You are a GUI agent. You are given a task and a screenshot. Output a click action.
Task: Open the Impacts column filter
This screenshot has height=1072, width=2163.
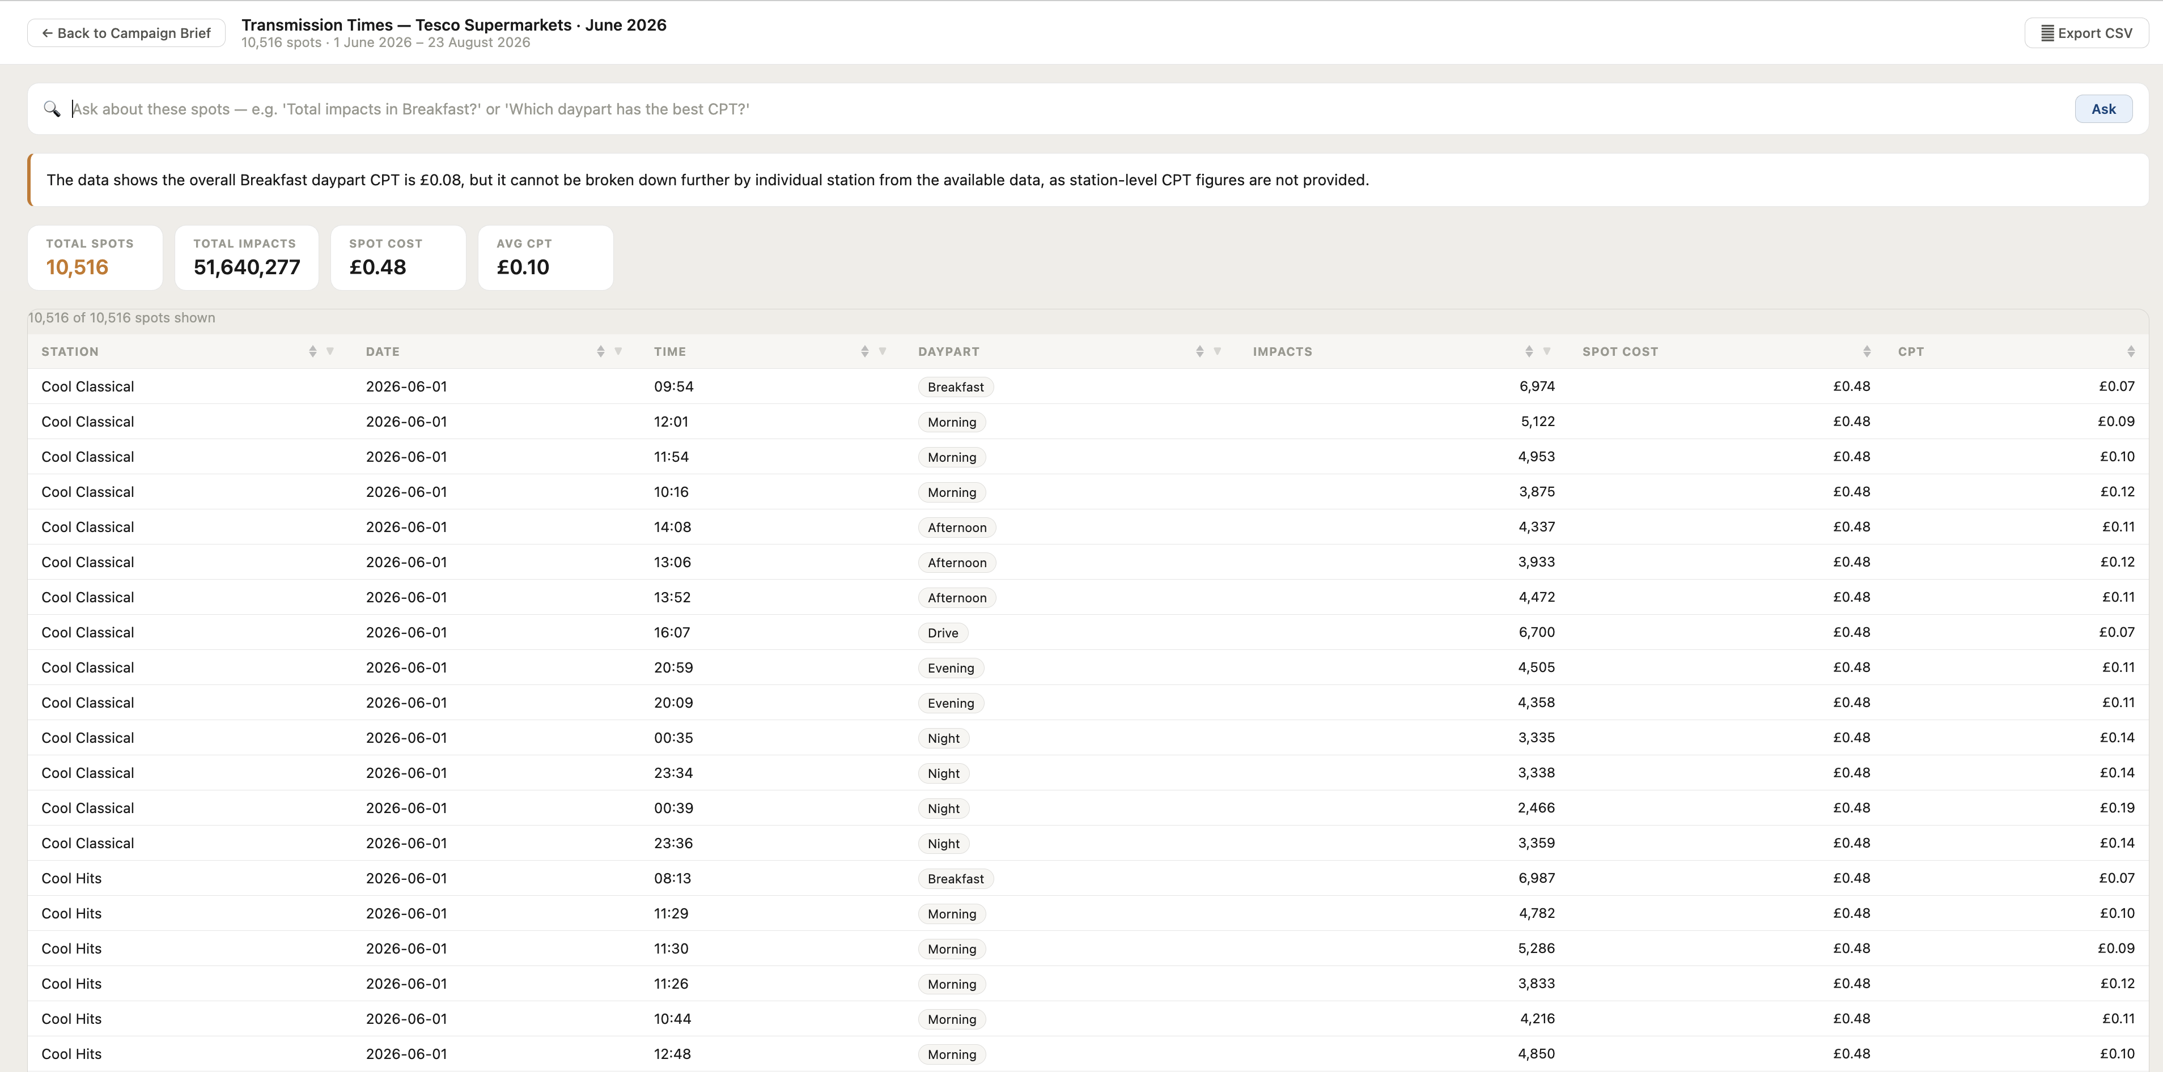(x=1547, y=352)
